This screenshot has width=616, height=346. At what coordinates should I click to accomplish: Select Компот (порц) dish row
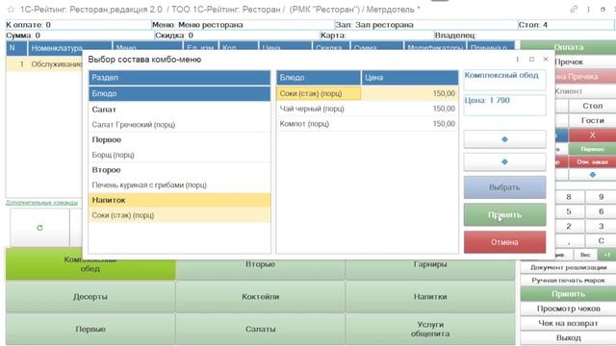click(x=368, y=124)
